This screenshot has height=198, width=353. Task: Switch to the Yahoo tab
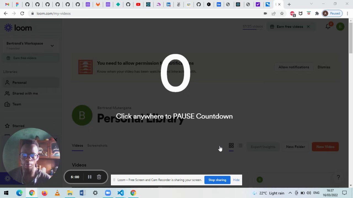[x=258, y=4]
